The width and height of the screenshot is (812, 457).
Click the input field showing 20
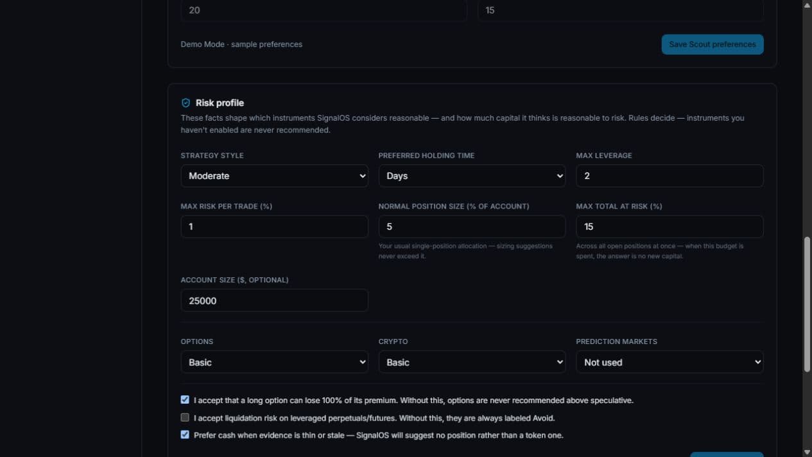pos(324,10)
